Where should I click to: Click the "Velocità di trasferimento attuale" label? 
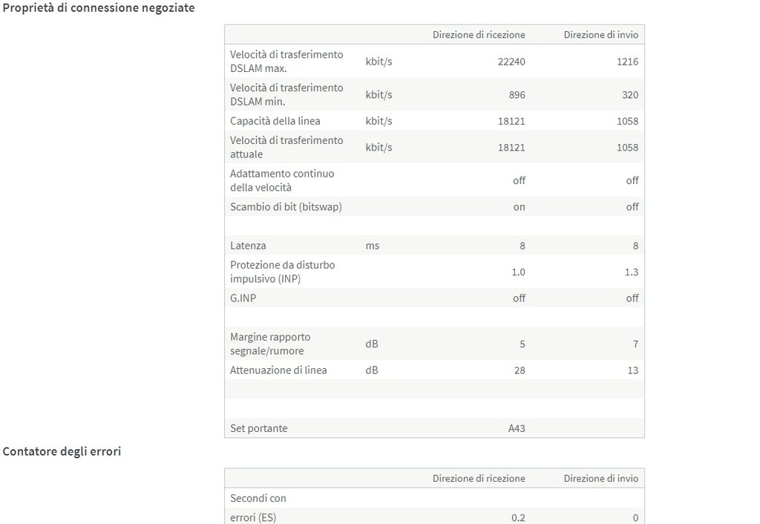[x=286, y=147]
